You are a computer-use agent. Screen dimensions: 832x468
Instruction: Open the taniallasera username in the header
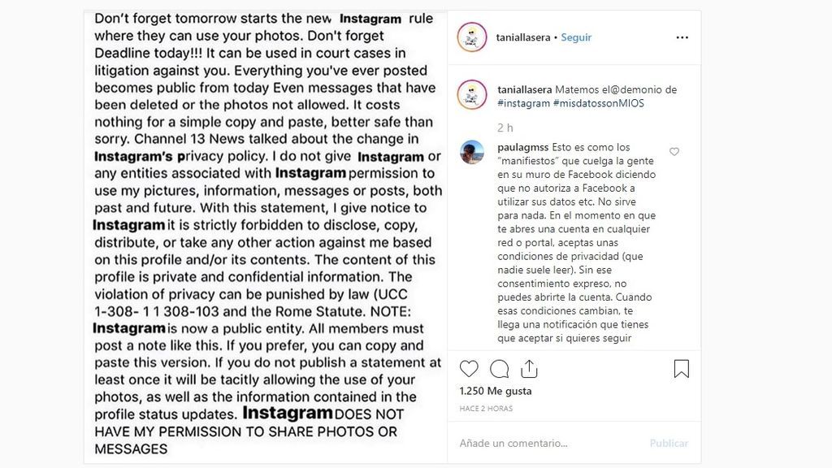pyautogui.click(x=523, y=37)
